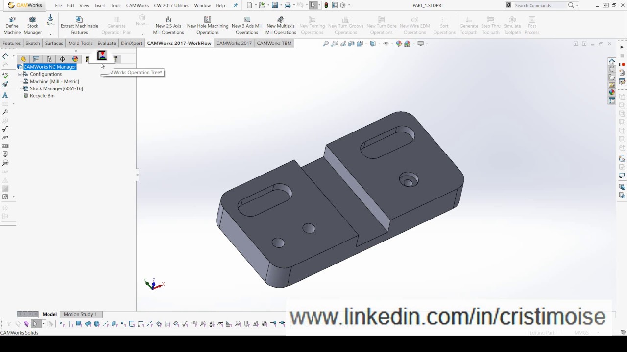Open the Design Library task pane tab

click(612, 69)
